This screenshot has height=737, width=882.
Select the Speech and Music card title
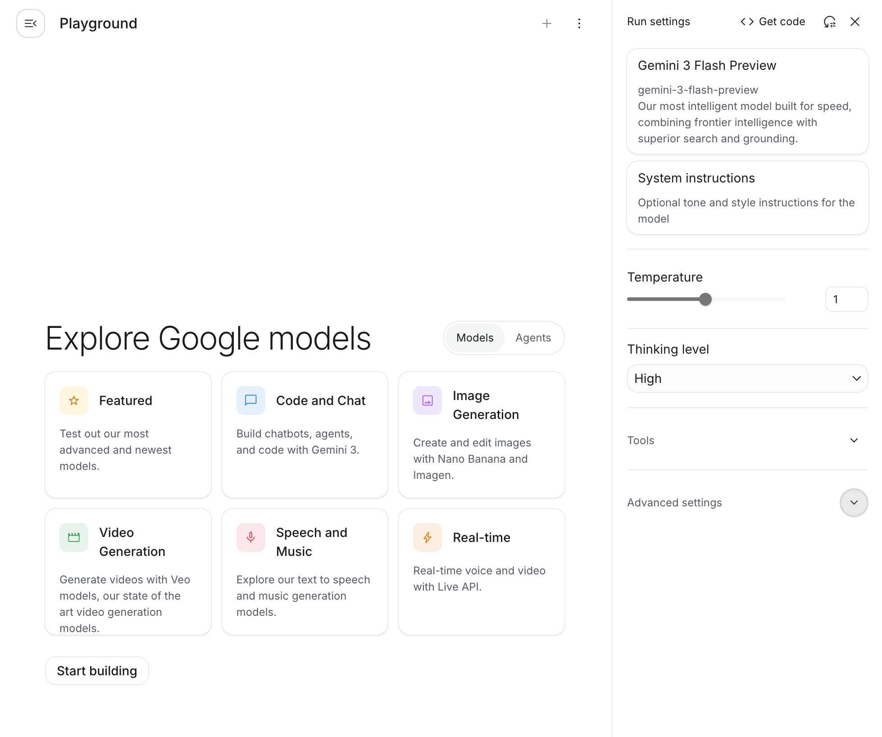312,542
